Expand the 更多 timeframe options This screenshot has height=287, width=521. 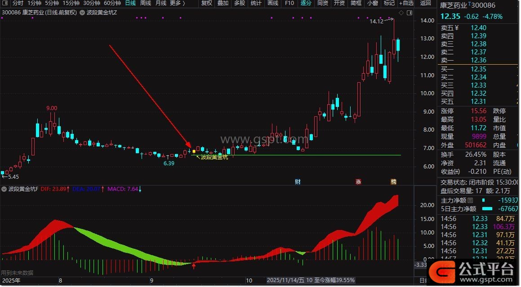[177, 3]
